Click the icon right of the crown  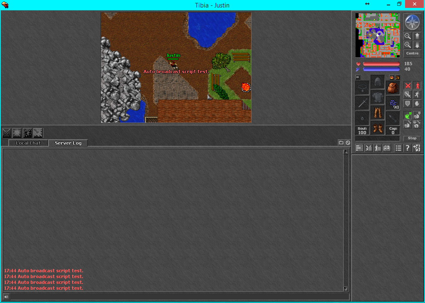pyautogui.click(x=398, y=77)
